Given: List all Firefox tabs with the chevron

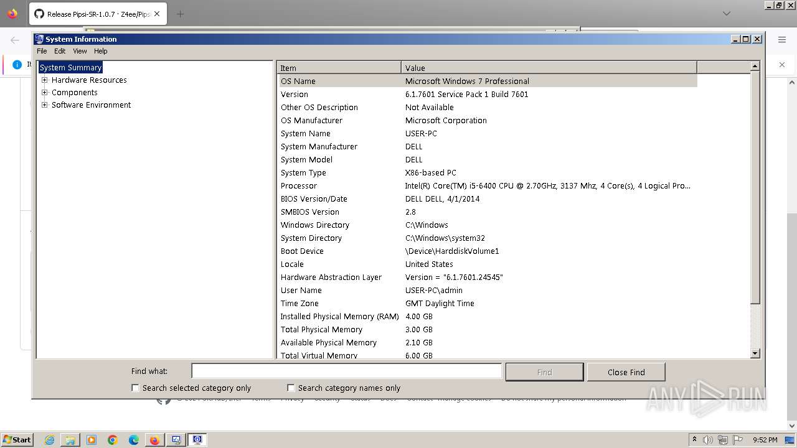Looking at the screenshot, I should 726,13.
